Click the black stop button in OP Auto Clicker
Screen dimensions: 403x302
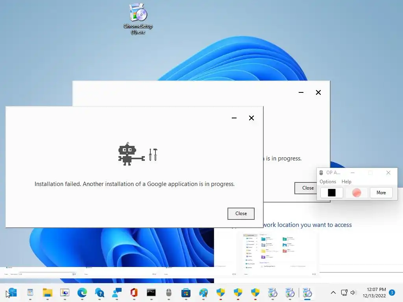331,193
